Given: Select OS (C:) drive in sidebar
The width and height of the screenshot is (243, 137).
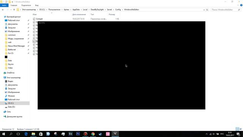Looking at the screenshot, I should [11, 103].
